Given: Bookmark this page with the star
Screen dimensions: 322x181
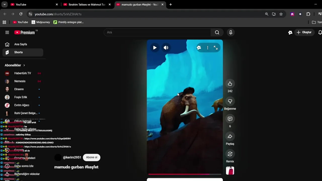Looking at the screenshot, I should (x=281, y=14).
